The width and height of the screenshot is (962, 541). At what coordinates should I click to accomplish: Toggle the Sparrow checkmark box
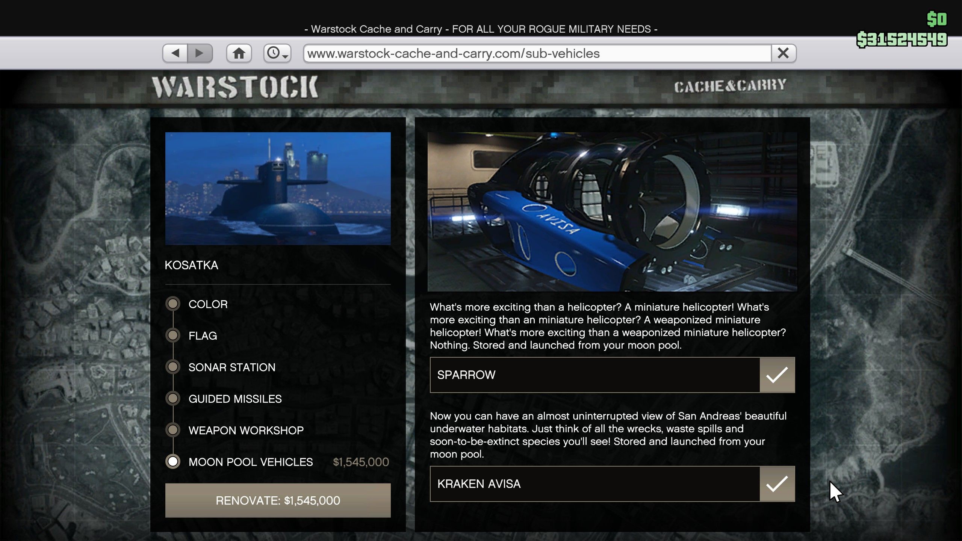click(777, 375)
